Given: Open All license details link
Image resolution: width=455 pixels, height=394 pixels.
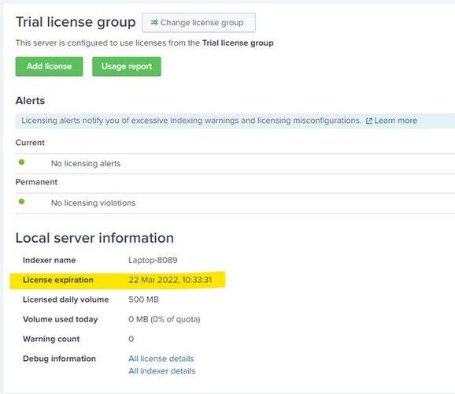Looking at the screenshot, I should tap(161, 359).
